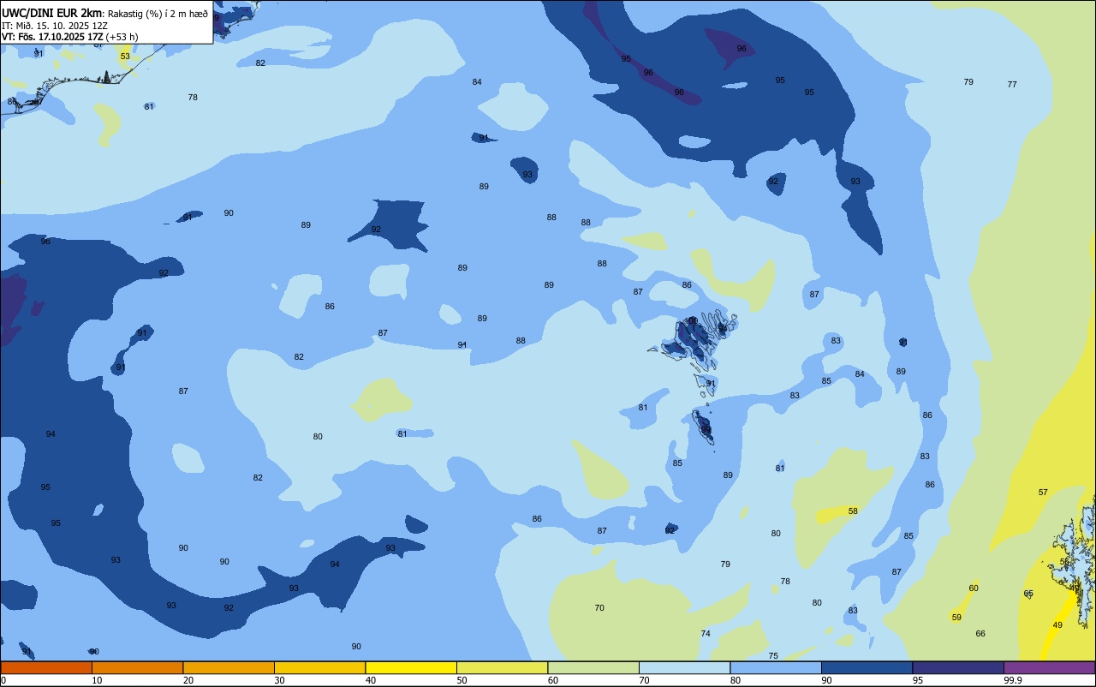Screen dimensions: 1096x687
Task: Click the map value 77
Action: 1012,85
